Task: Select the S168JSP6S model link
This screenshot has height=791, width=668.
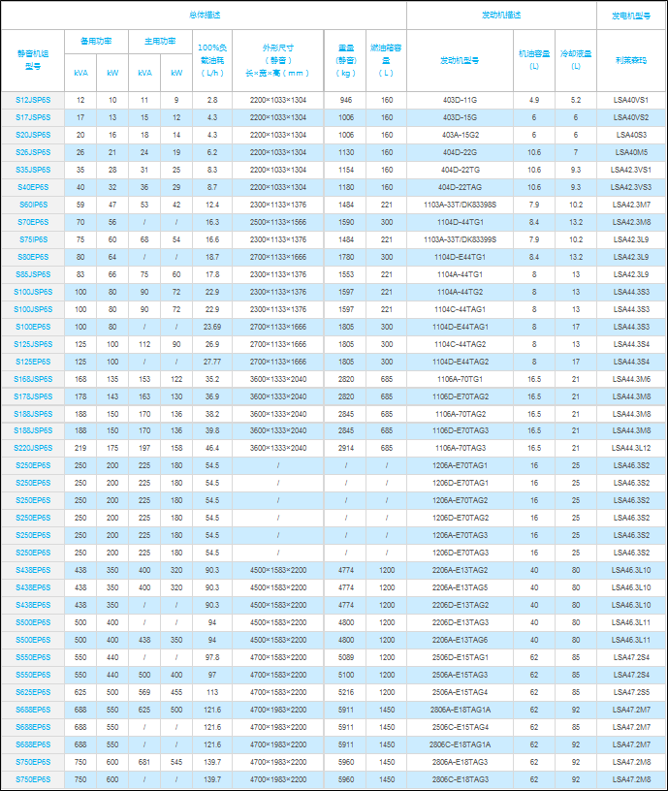Action: tap(34, 379)
